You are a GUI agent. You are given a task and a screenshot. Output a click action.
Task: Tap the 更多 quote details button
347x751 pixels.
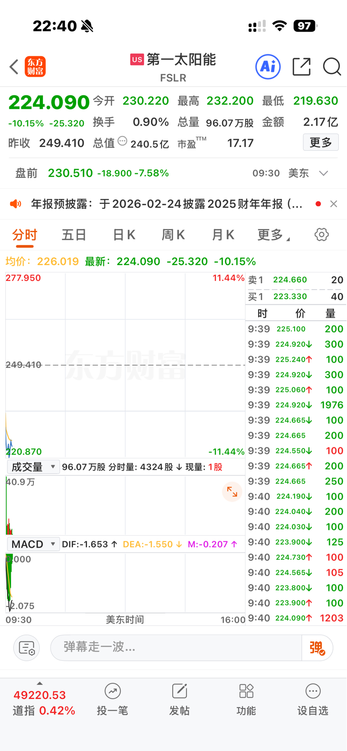point(321,143)
